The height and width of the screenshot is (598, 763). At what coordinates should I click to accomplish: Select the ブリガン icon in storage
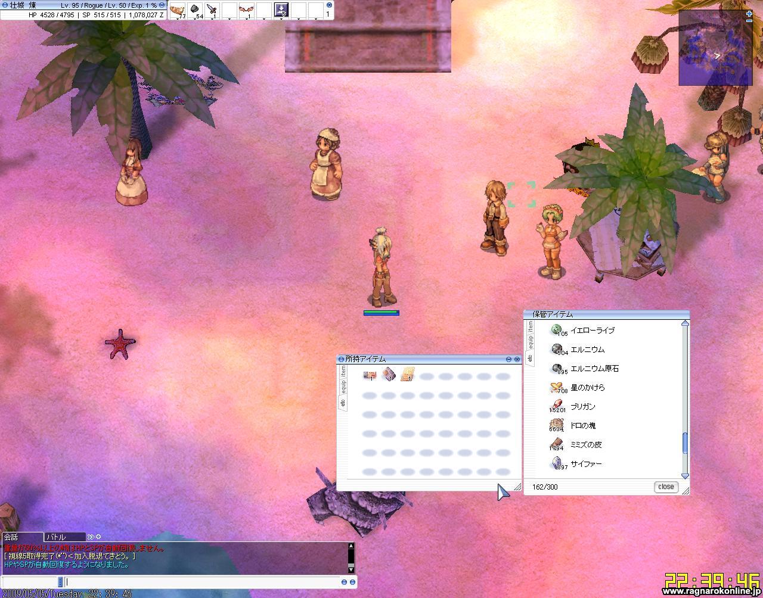pos(557,406)
